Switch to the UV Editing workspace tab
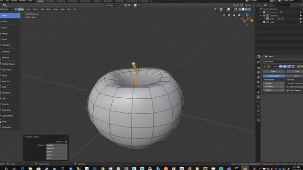Viewport: 303px width, 170px height. [x=72, y=1]
